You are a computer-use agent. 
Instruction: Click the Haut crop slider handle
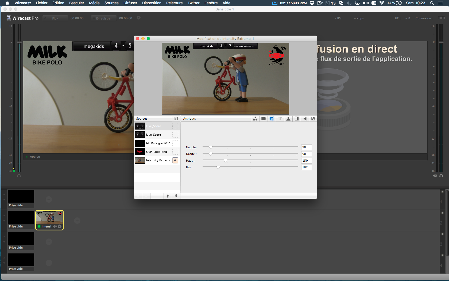[226, 160]
